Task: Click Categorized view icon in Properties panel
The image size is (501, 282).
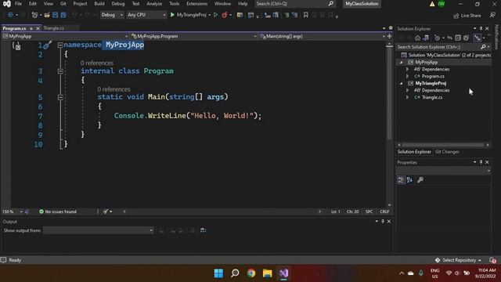Action: click(x=401, y=180)
